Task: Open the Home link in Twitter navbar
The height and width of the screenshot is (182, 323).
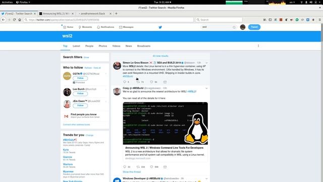Action: [x=68, y=27]
